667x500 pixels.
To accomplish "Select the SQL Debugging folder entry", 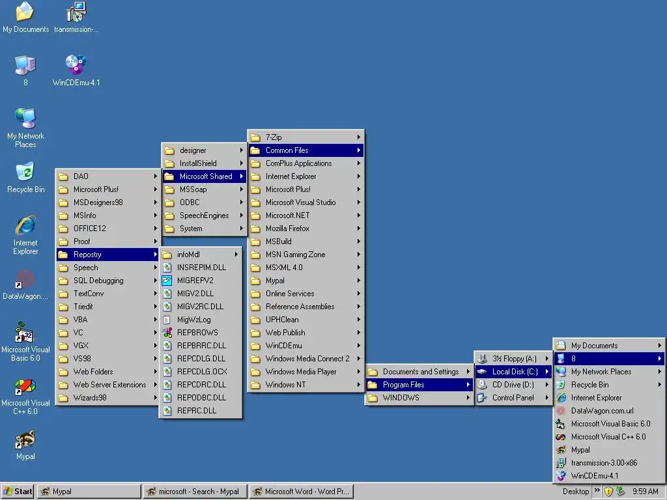I will click(107, 281).
